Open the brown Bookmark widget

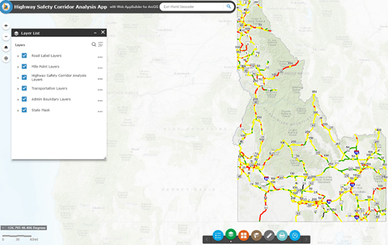[257, 235]
